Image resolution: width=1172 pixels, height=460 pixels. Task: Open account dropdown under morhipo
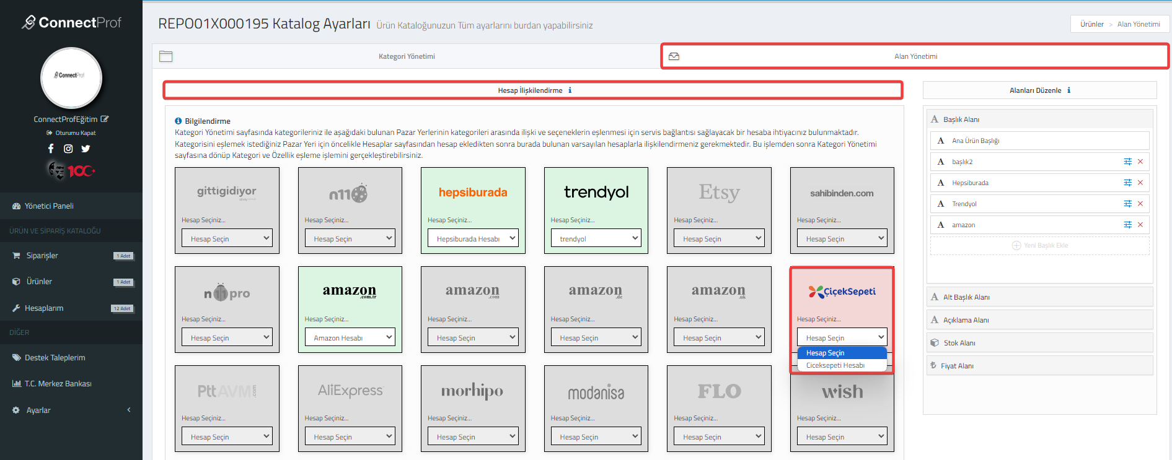point(473,436)
